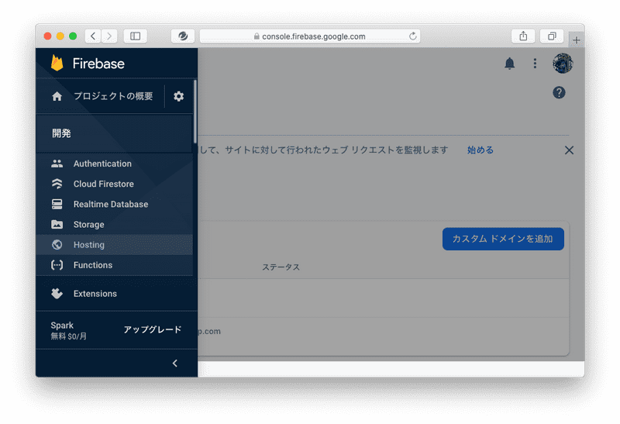Open the Functions menu item
Image resolution: width=620 pixels, height=424 pixels.
pyautogui.click(x=114, y=265)
